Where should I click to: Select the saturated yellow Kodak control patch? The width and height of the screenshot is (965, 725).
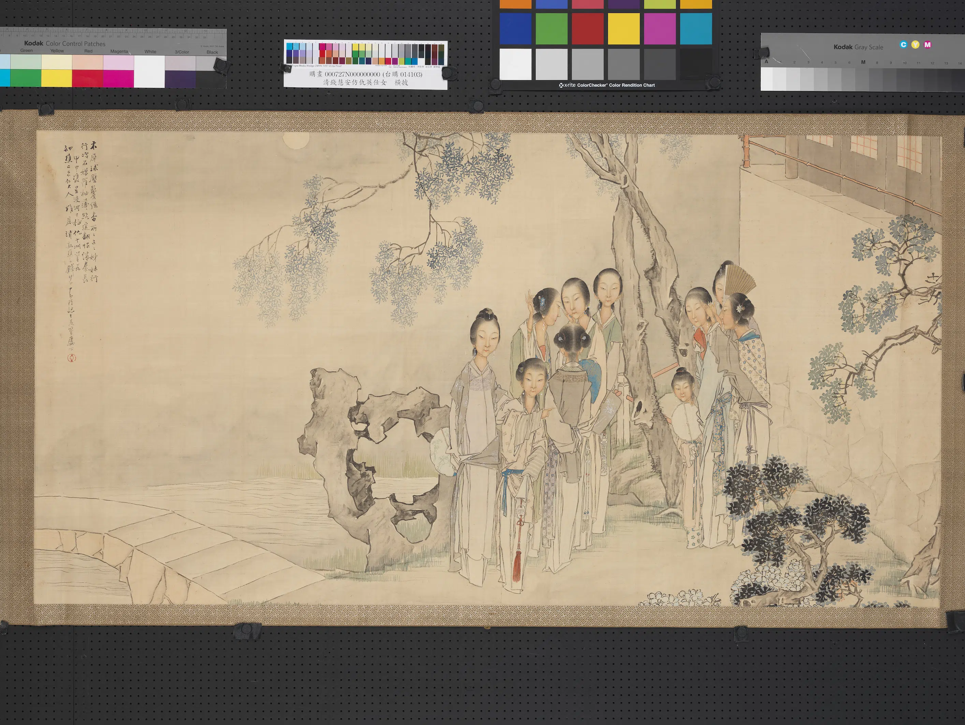[x=57, y=78]
